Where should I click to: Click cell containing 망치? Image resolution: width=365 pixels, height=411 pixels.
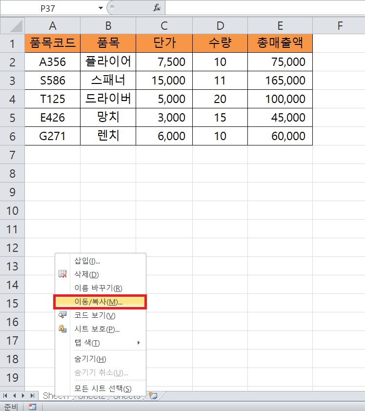(108, 118)
